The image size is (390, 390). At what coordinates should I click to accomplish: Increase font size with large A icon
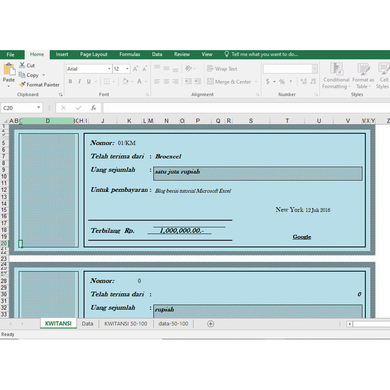click(x=135, y=69)
